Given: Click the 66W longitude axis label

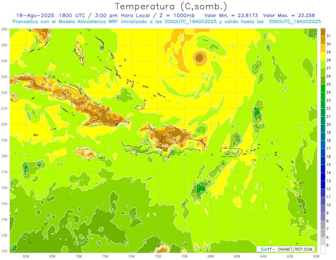Looking at the screenshot, I should point(237,256).
